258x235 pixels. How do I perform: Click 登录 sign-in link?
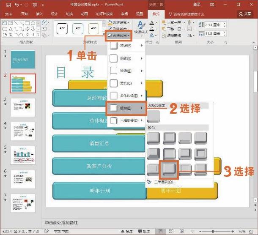click(197, 5)
